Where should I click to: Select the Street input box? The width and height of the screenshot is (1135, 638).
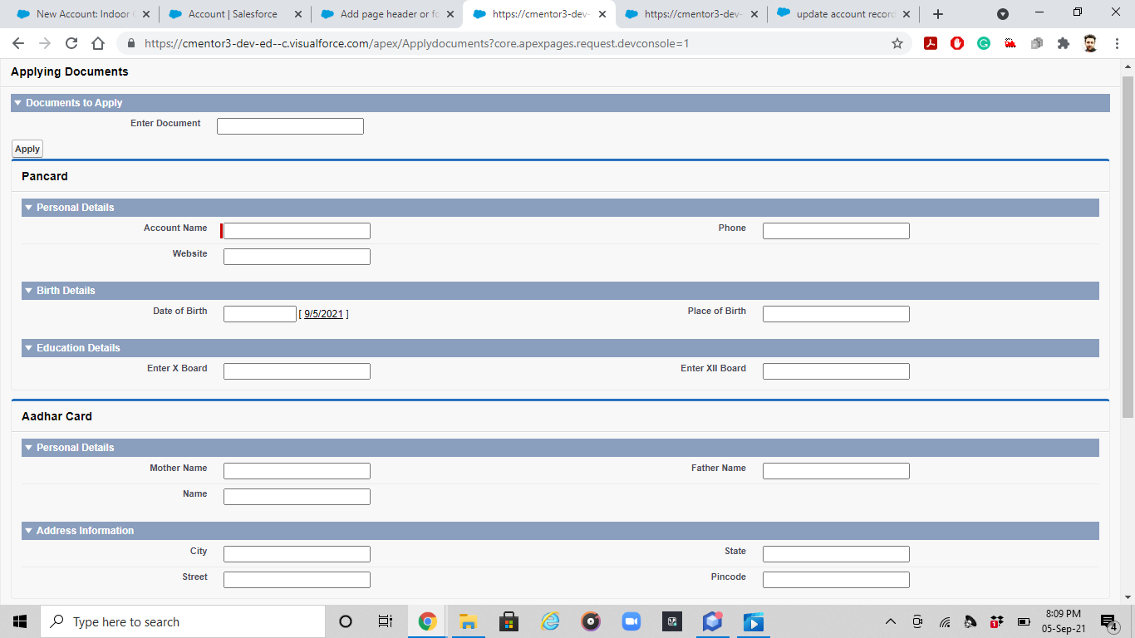pyautogui.click(x=297, y=580)
